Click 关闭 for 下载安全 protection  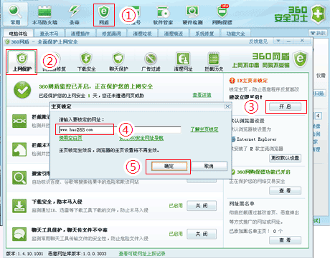202,206
